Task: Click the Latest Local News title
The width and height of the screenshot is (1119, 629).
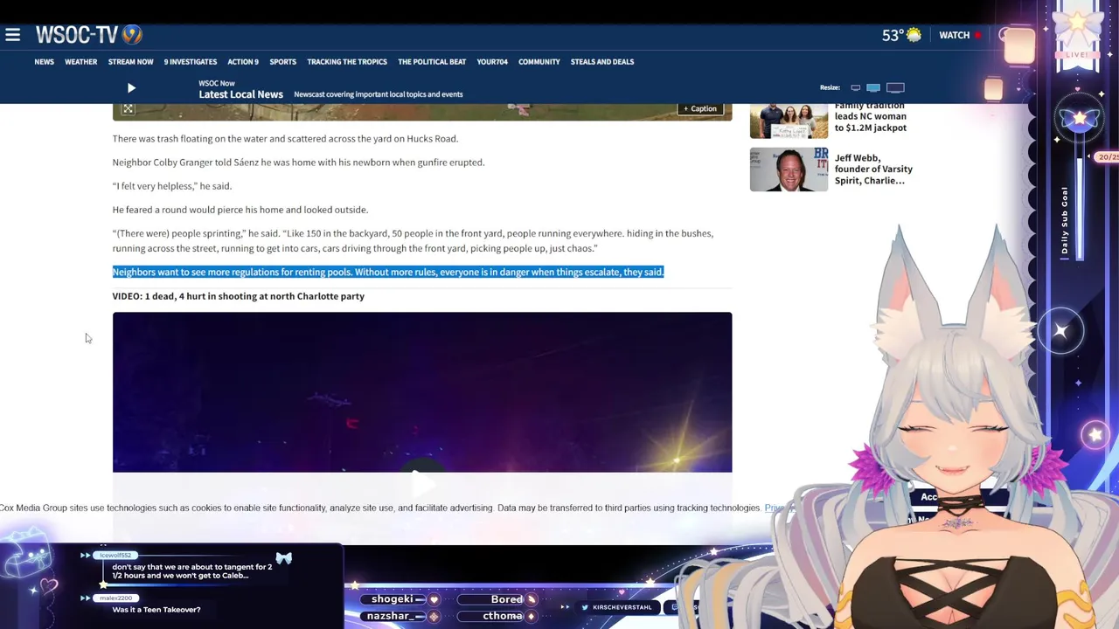Action: (240, 94)
